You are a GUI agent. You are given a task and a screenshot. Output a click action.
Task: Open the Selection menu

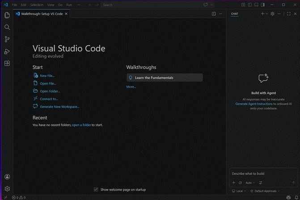point(37,5)
